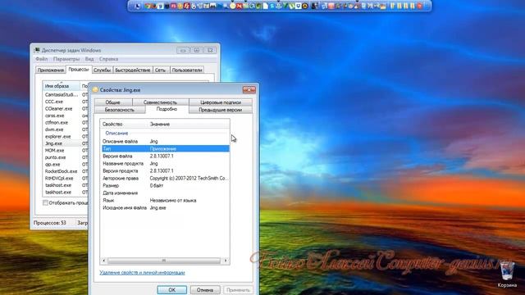This screenshot has width=525, height=295.
Task: Open the Предыдущие версии tab
Action: 221,110
